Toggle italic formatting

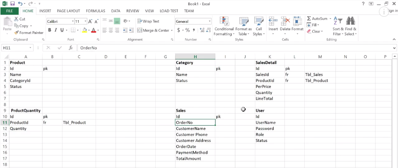(x=55, y=30)
